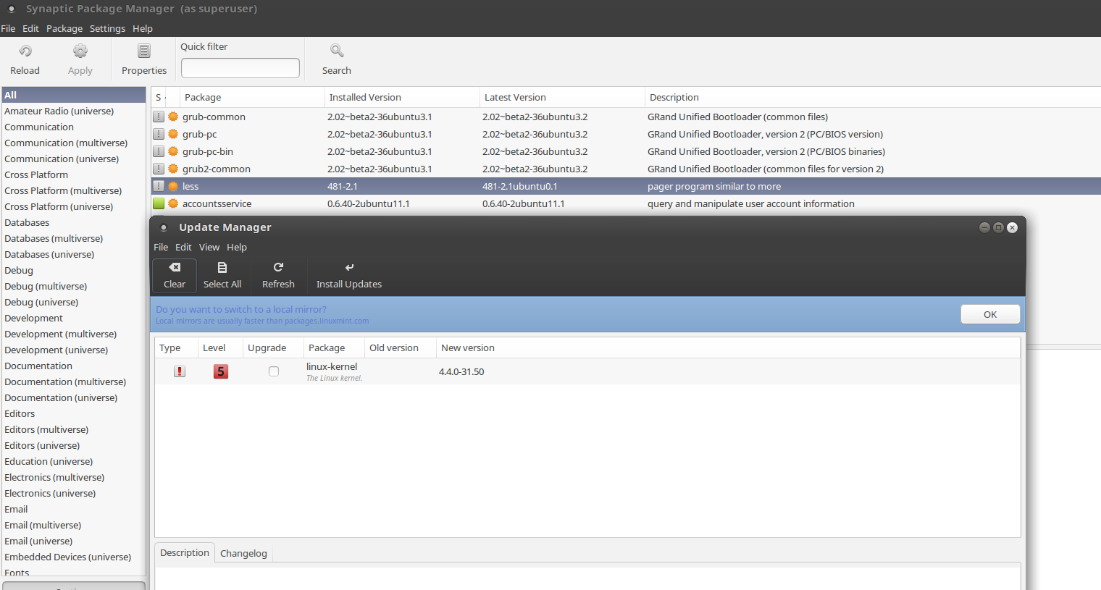Click the orange support icon beside accountsservice

pyautogui.click(x=173, y=203)
